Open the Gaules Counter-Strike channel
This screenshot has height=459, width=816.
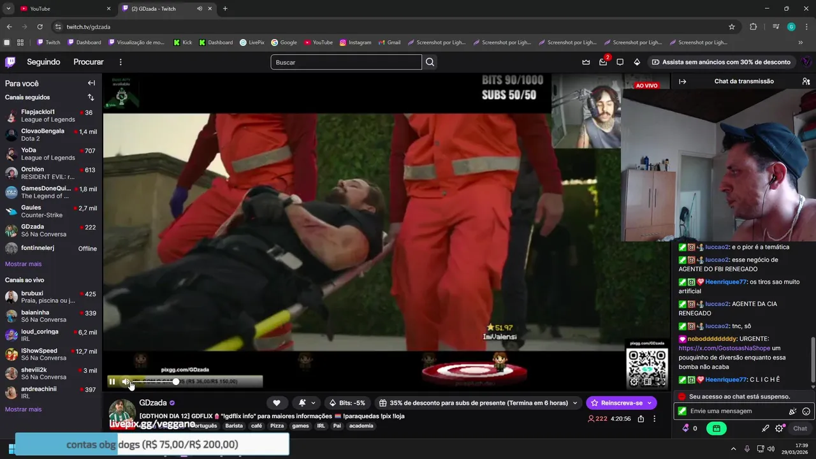[51, 211]
